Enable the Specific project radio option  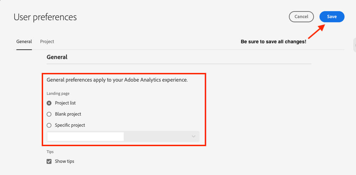tap(49, 125)
